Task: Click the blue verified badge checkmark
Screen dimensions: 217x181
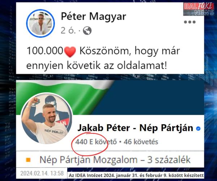Action: tap(198, 128)
